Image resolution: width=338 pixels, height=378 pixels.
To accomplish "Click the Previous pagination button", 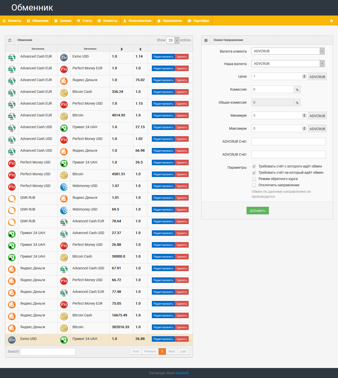I will [x=150, y=351].
